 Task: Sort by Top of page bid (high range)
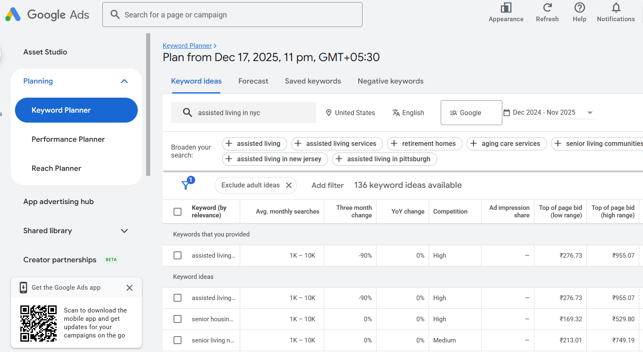coord(613,212)
